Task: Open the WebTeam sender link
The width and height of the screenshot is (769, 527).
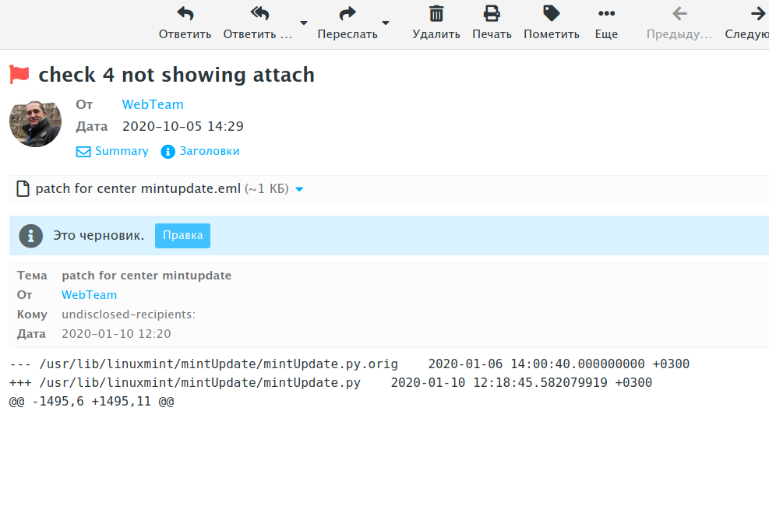Action: pos(152,104)
